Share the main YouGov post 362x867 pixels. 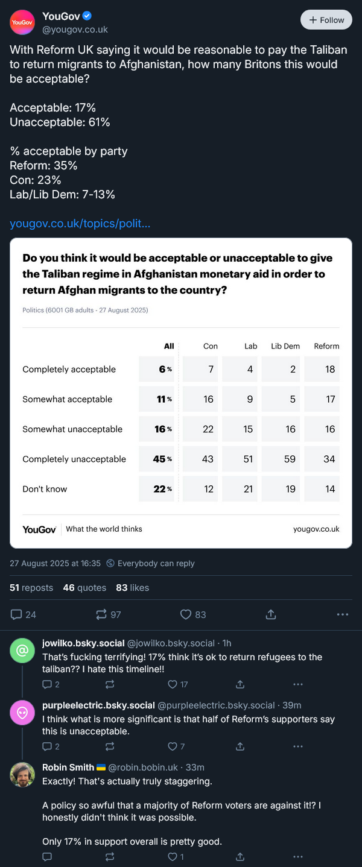tap(271, 614)
